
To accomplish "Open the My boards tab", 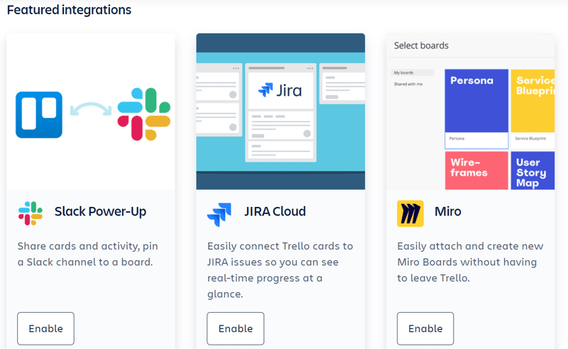I will pos(413,73).
